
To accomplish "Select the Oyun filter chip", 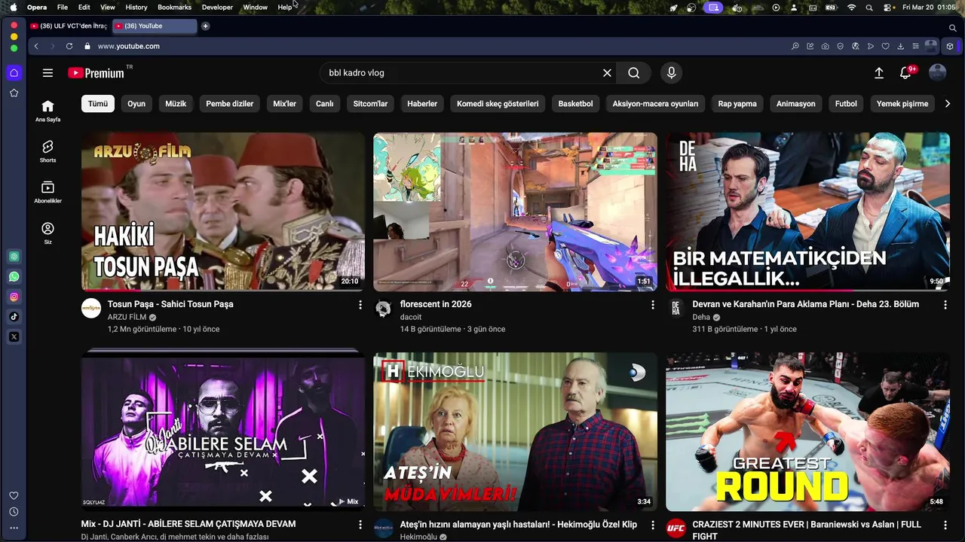I will pyautogui.click(x=136, y=104).
